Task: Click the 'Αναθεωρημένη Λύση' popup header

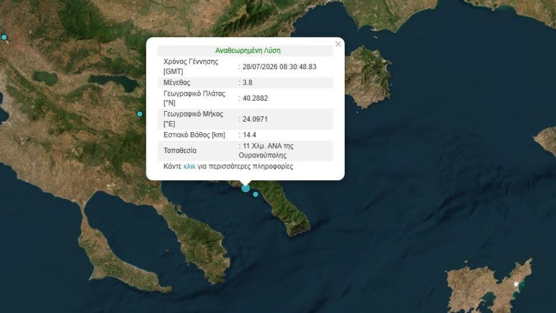Action: [x=248, y=51]
